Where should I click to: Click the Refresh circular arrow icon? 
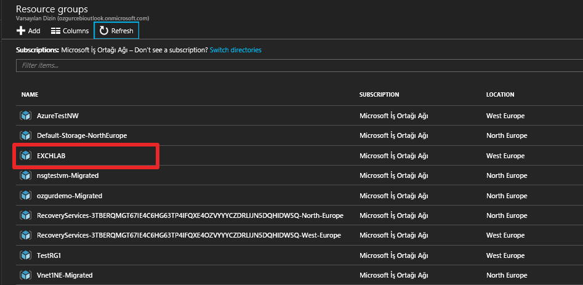tap(104, 31)
